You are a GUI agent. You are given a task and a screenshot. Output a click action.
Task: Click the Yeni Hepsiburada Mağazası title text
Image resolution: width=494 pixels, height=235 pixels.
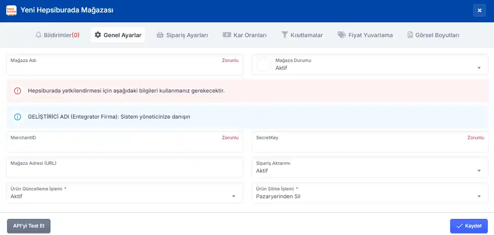pos(67,10)
